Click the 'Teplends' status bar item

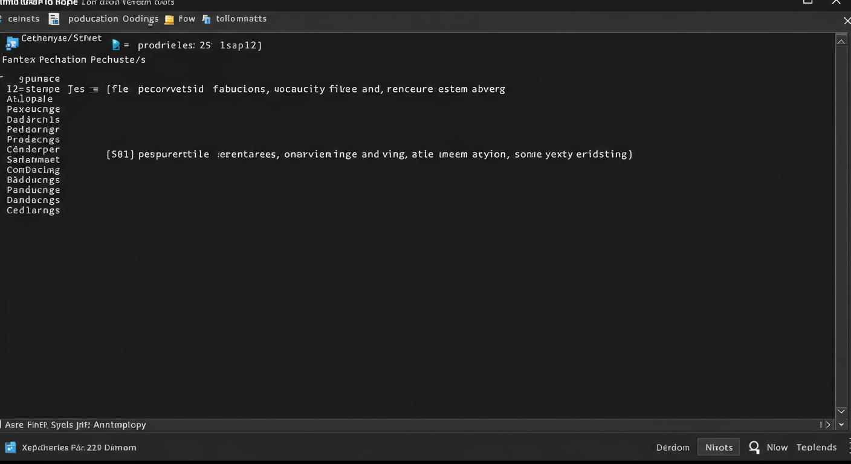coord(816,448)
